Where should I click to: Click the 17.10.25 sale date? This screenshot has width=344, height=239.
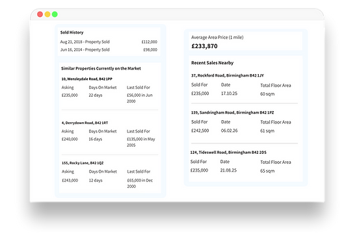(229, 94)
